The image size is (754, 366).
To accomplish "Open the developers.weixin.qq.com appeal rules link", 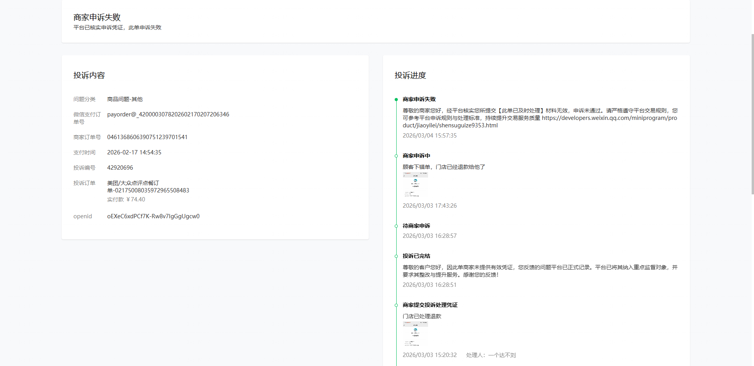I will click(540, 121).
